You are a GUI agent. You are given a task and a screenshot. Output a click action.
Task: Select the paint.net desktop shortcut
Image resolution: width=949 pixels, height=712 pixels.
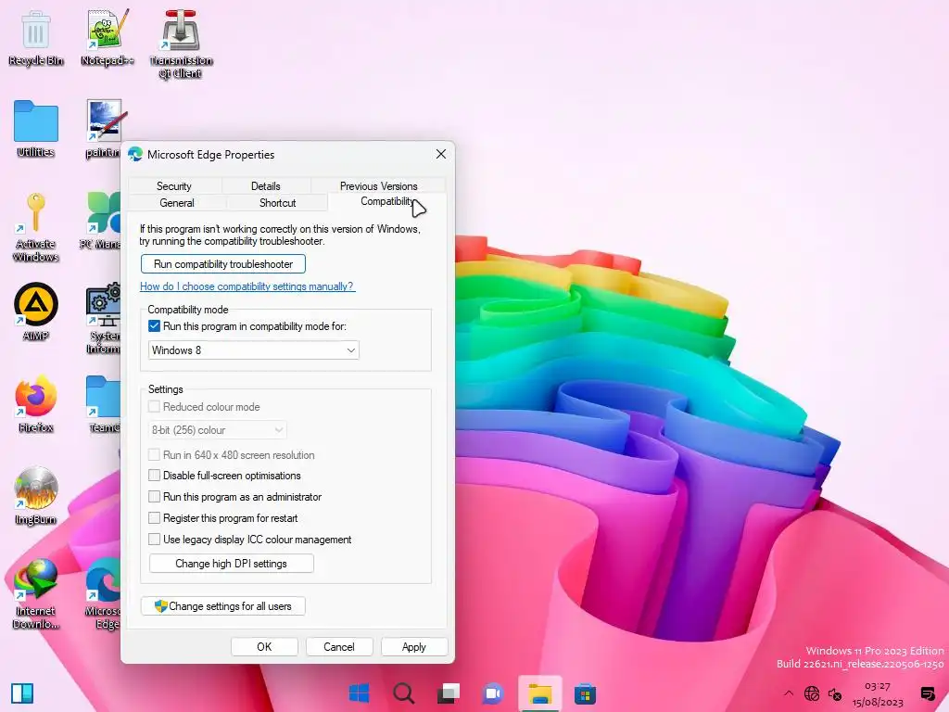tap(104, 129)
